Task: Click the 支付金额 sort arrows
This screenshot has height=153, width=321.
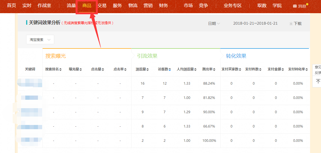Action: (282, 69)
